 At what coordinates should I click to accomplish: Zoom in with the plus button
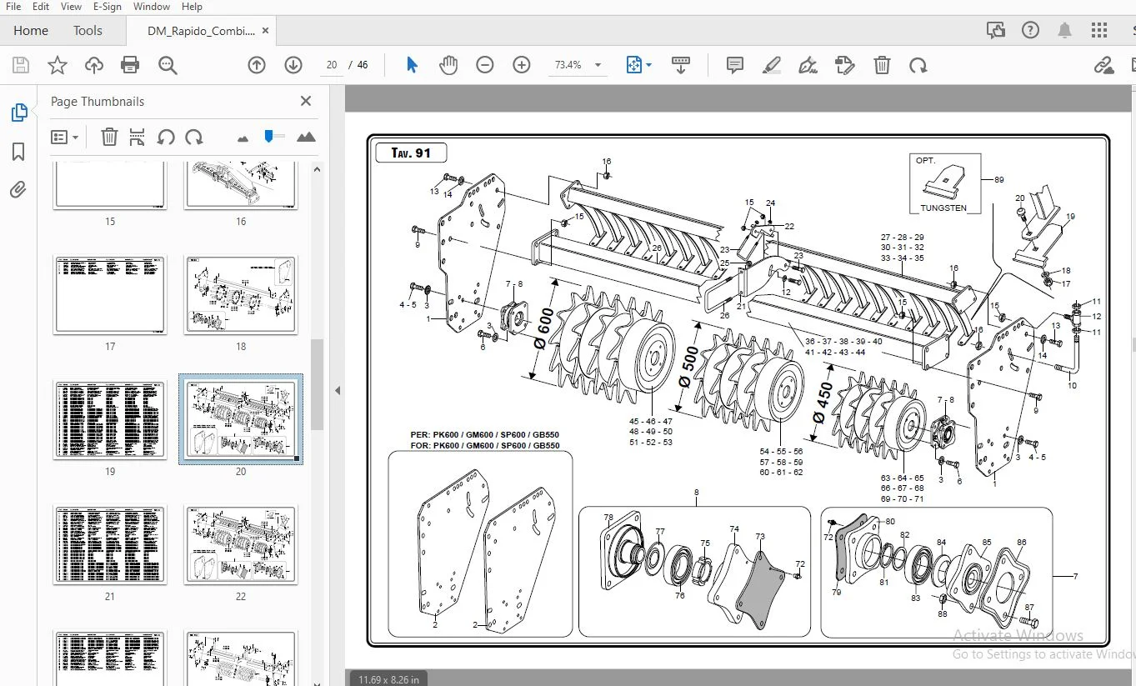click(x=522, y=65)
